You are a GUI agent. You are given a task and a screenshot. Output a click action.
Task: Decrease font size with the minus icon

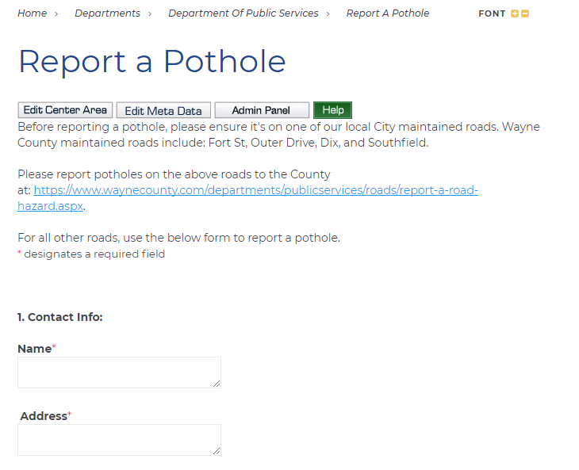coord(525,13)
